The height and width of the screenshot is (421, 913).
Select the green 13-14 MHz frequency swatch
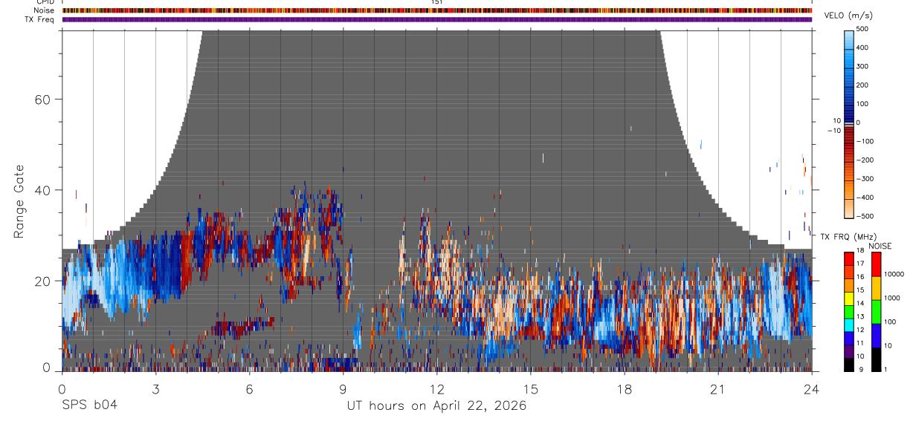pyautogui.click(x=848, y=311)
